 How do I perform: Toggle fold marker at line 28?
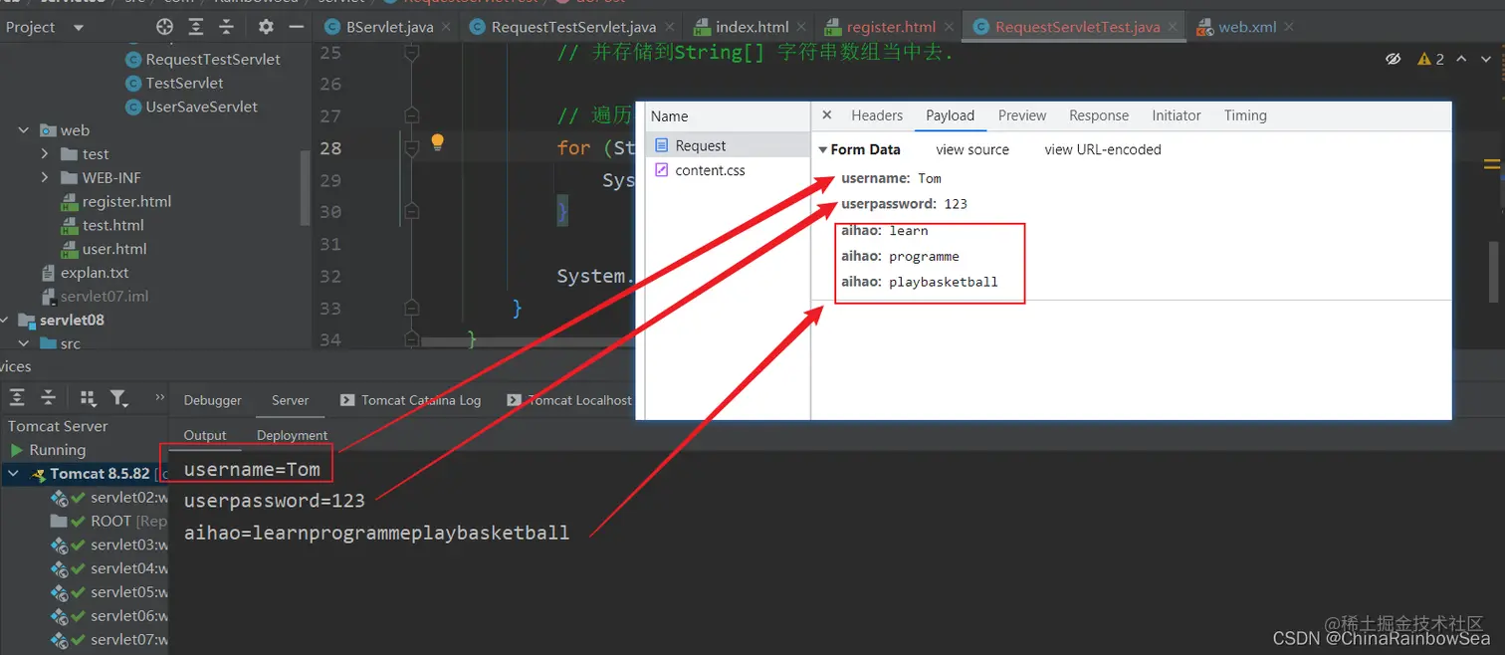411,148
